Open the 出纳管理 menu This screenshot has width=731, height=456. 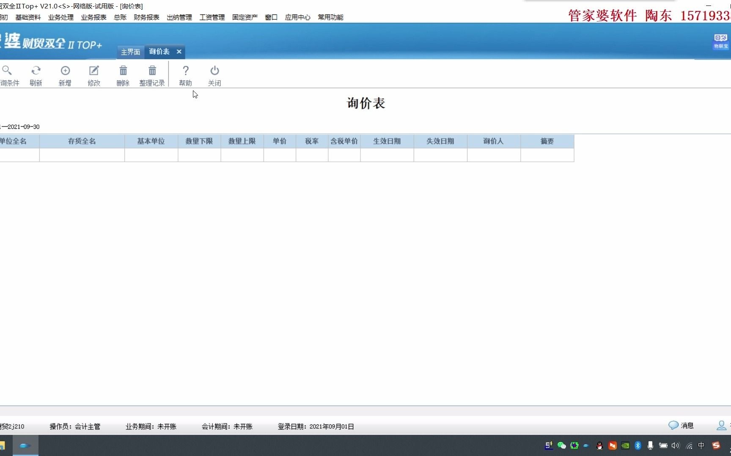pyautogui.click(x=179, y=17)
